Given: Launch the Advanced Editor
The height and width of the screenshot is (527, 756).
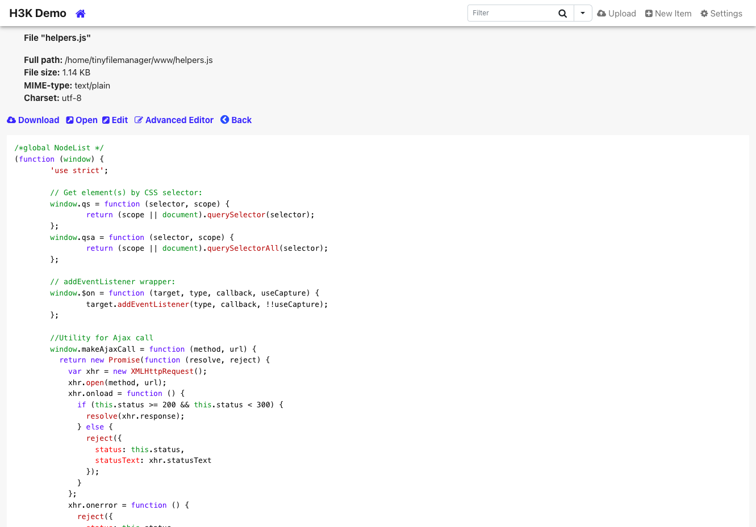Looking at the screenshot, I should coord(174,120).
